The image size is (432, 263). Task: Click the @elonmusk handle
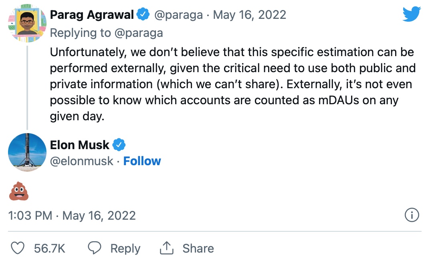coord(82,161)
